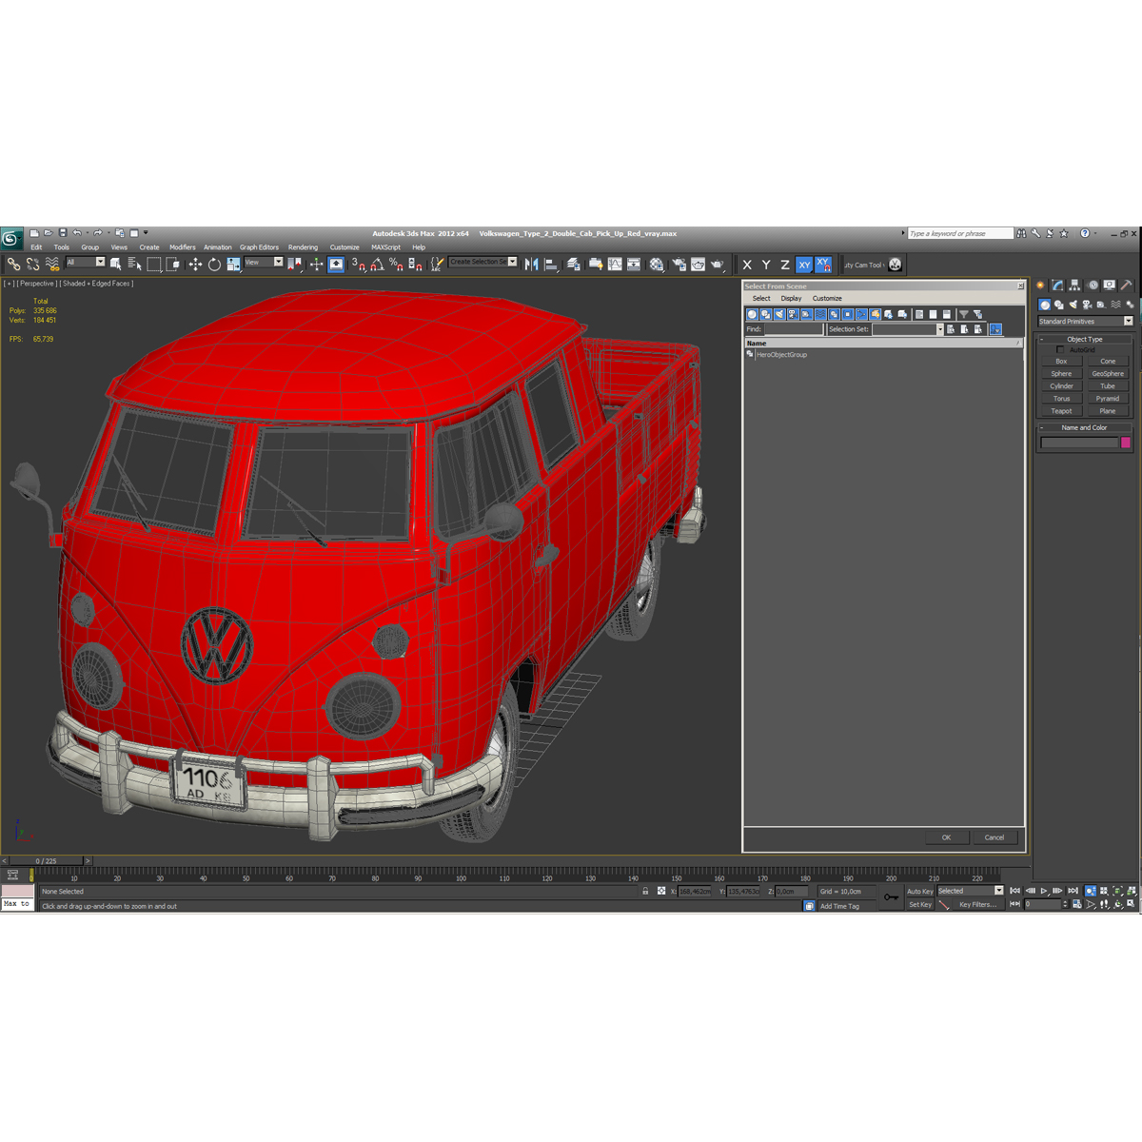Enable XY plane constraint
The width and height of the screenshot is (1142, 1142).
click(x=804, y=265)
